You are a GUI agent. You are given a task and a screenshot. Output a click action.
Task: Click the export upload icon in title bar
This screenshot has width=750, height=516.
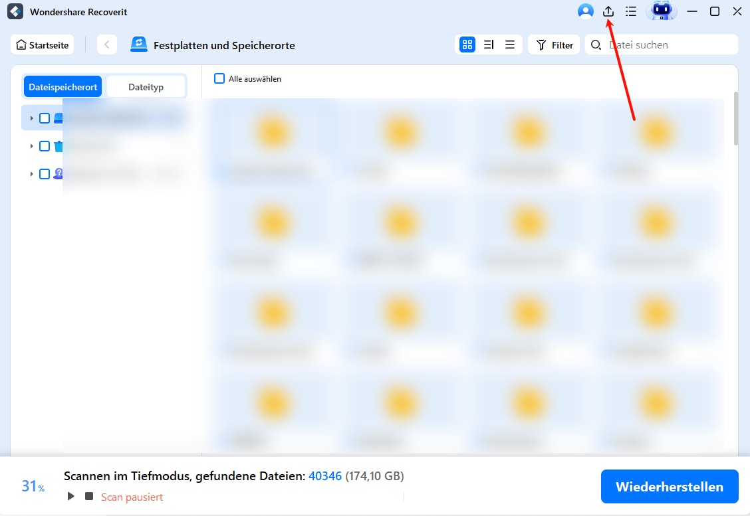tap(608, 11)
